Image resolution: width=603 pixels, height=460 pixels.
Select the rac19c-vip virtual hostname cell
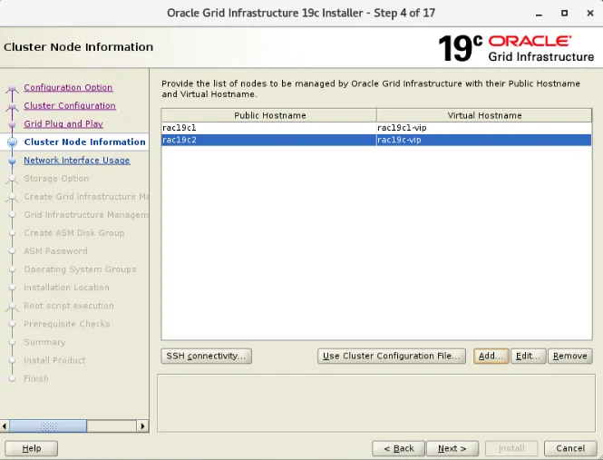[x=484, y=140]
